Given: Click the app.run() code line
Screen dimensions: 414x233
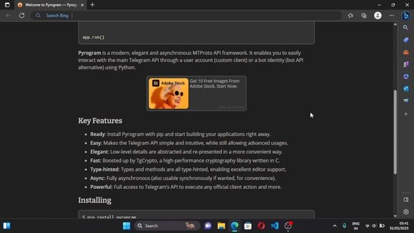Looking at the screenshot, I should tap(93, 38).
